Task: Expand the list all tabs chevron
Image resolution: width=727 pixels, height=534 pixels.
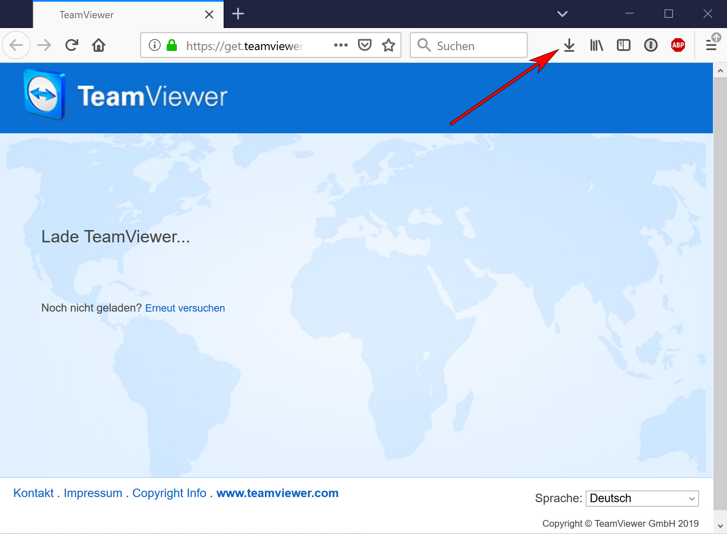Action: (562, 14)
